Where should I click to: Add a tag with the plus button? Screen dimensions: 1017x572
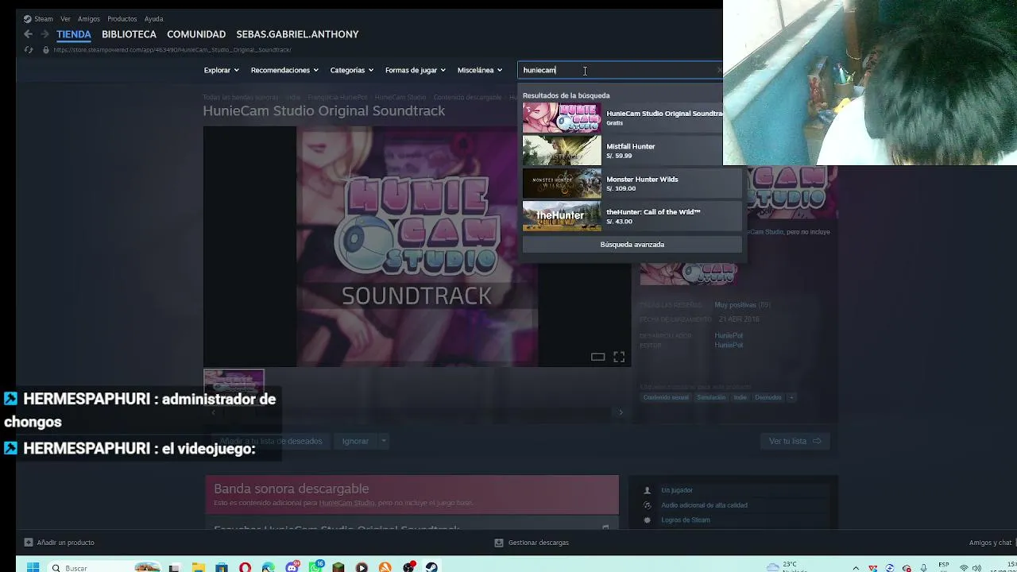791,397
